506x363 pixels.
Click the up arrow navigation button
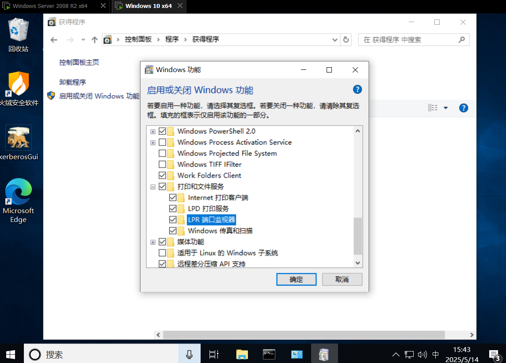pyautogui.click(x=94, y=40)
